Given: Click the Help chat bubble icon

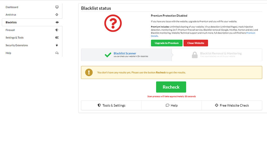Looking at the screenshot, I should pos(57,53).
